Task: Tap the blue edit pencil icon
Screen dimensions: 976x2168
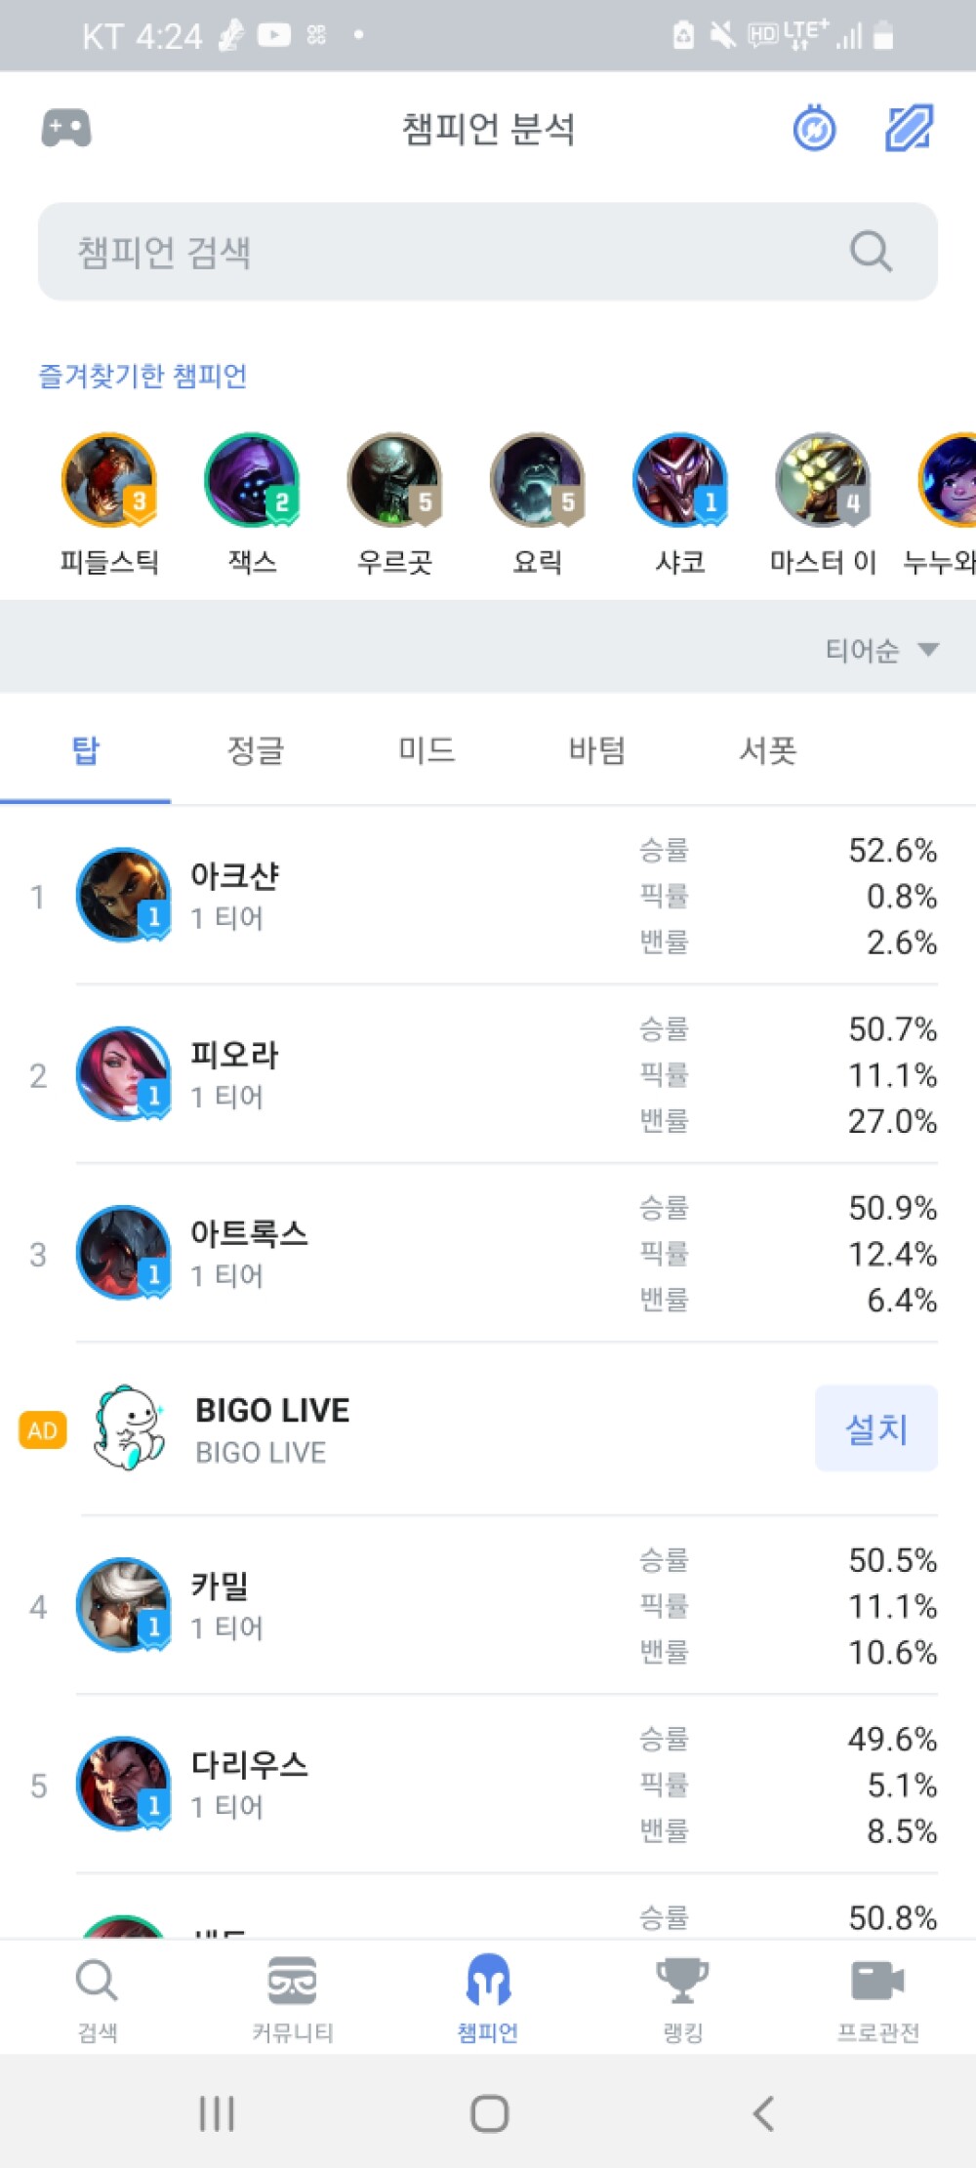Action: point(909,128)
